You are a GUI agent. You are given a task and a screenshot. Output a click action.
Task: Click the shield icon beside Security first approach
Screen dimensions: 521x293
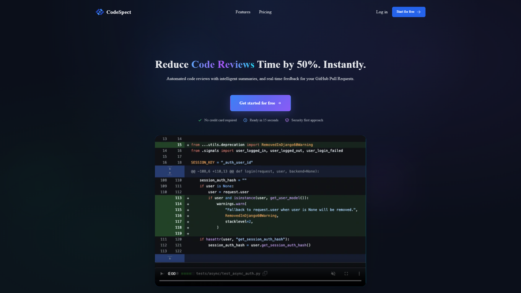pos(287,120)
